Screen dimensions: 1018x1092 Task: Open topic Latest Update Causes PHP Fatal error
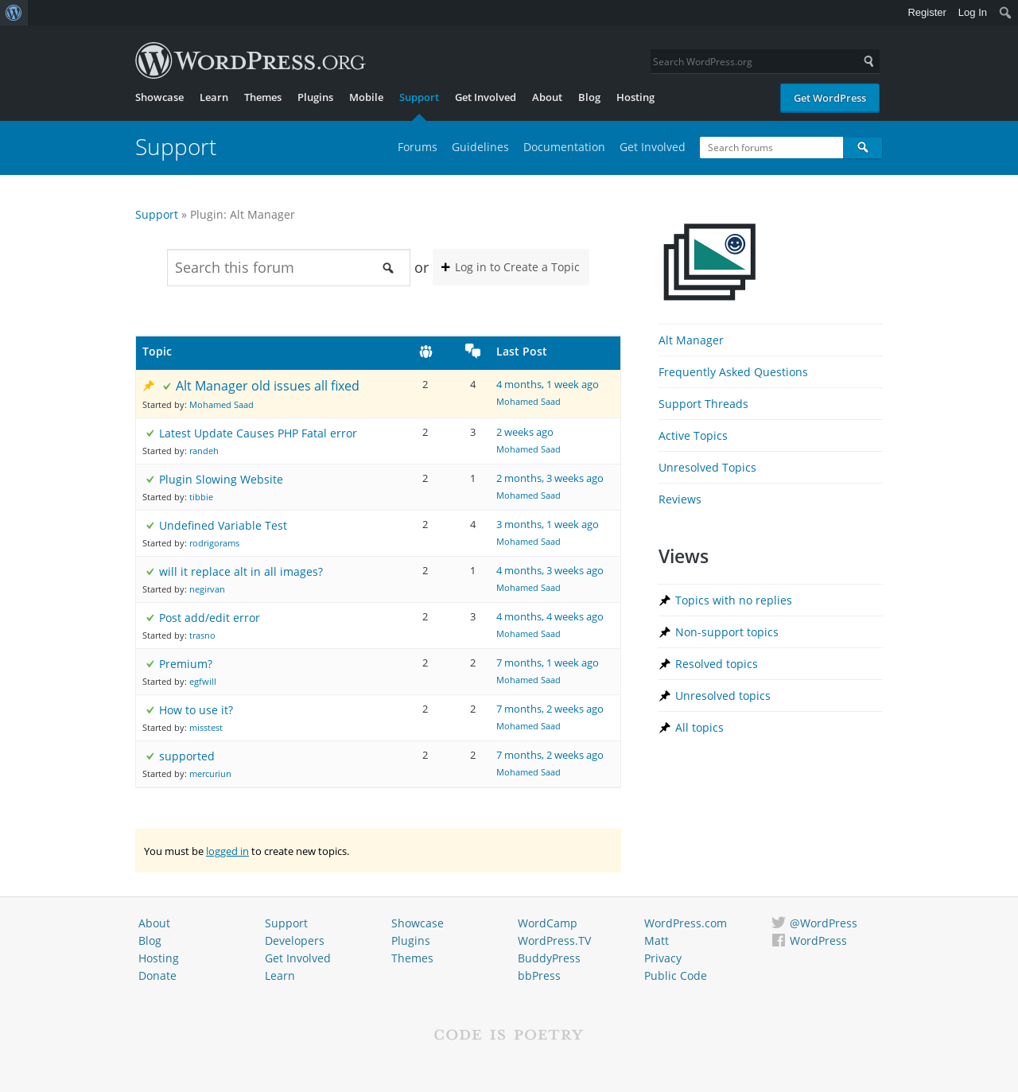tap(258, 433)
